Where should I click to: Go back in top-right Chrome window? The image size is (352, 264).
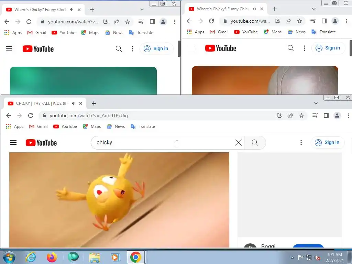[x=189, y=21]
